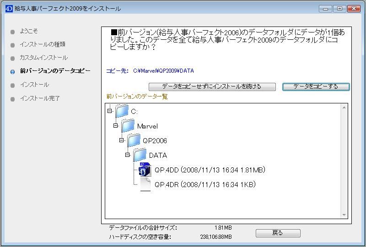Click the DATA folder icon
Screen dimensions: 366x247
pos(140,155)
